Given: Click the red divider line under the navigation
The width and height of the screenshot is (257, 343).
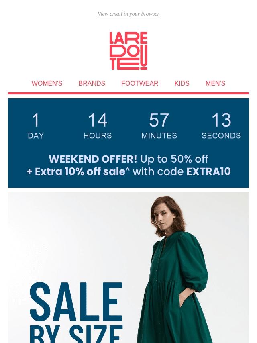Looking at the screenshot, I should point(128,94).
